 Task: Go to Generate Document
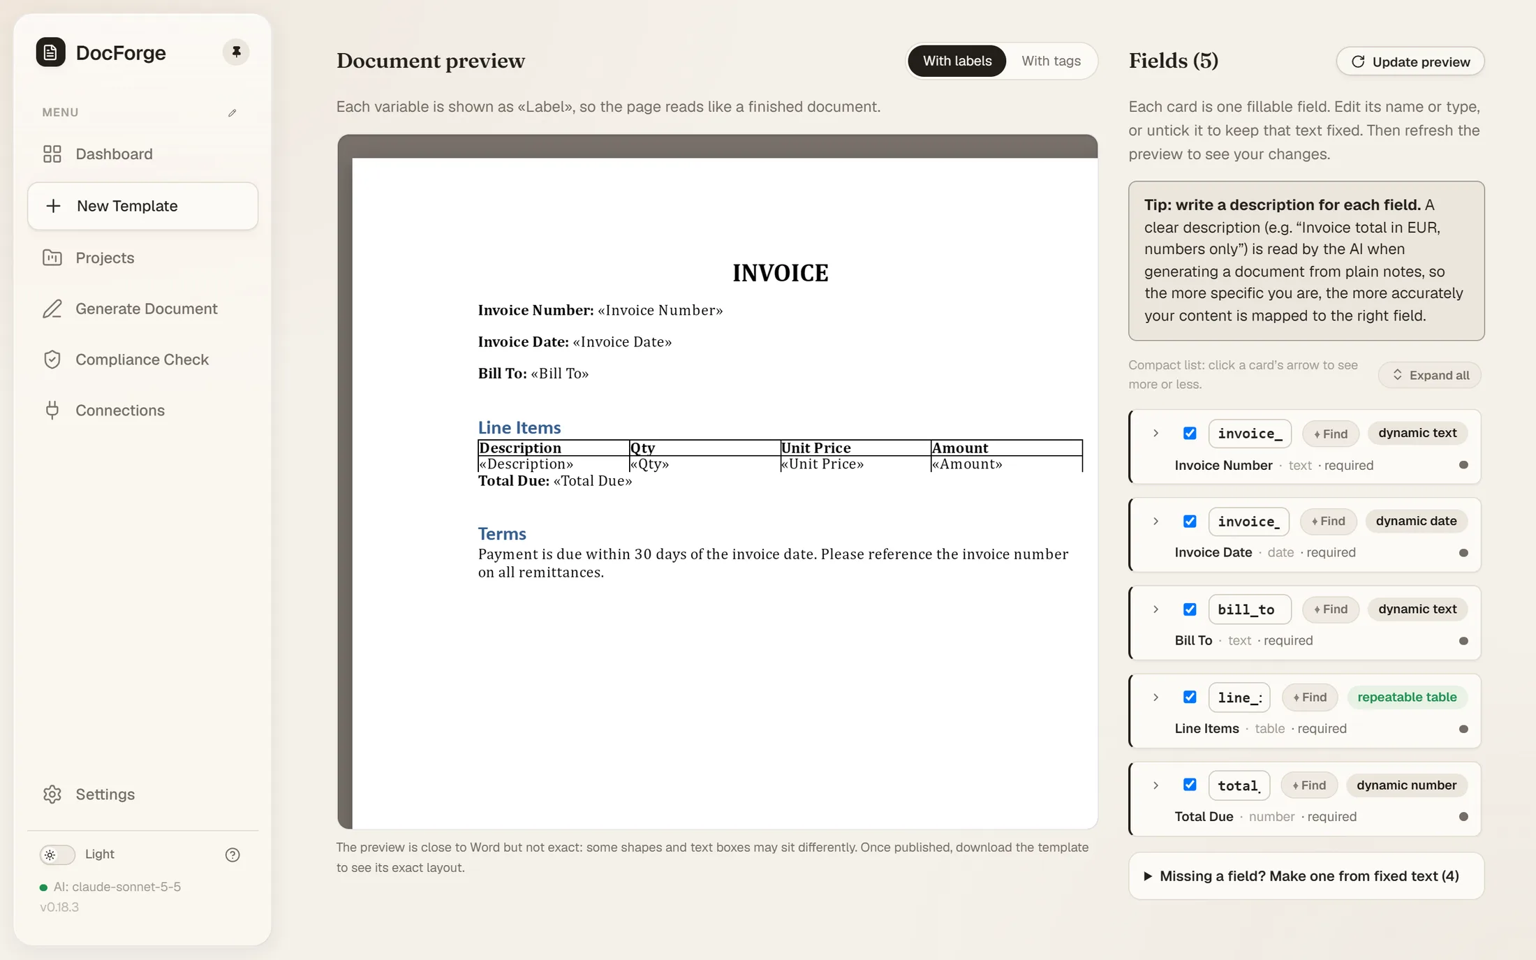tap(142, 309)
